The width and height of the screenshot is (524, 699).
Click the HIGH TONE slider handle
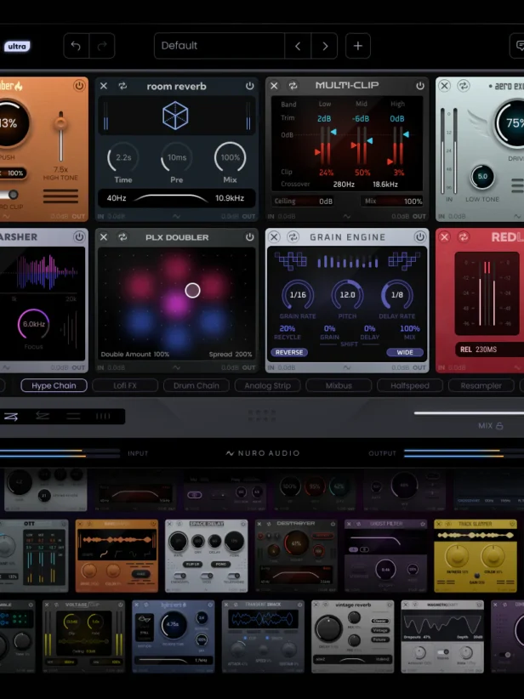(61, 123)
